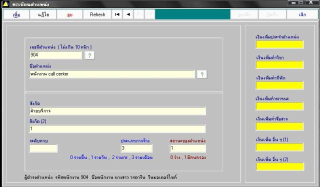Click employment type field showing 3
Viewport: 320px width, 187px height.
pyautogui.click(x=136, y=148)
